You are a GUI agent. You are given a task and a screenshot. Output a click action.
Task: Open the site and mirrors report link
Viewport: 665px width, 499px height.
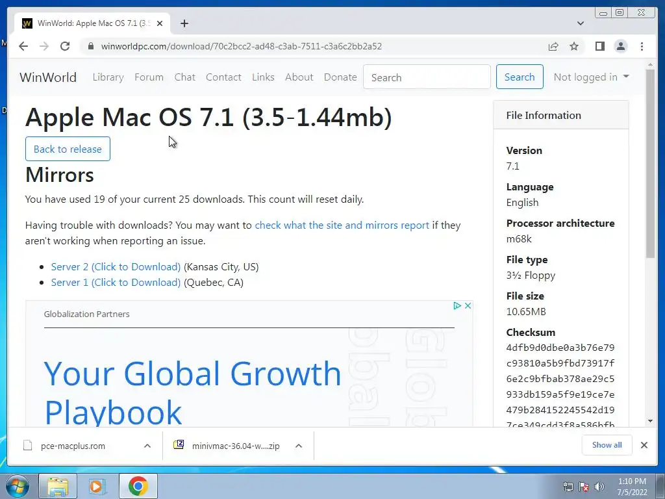pos(342,225)
